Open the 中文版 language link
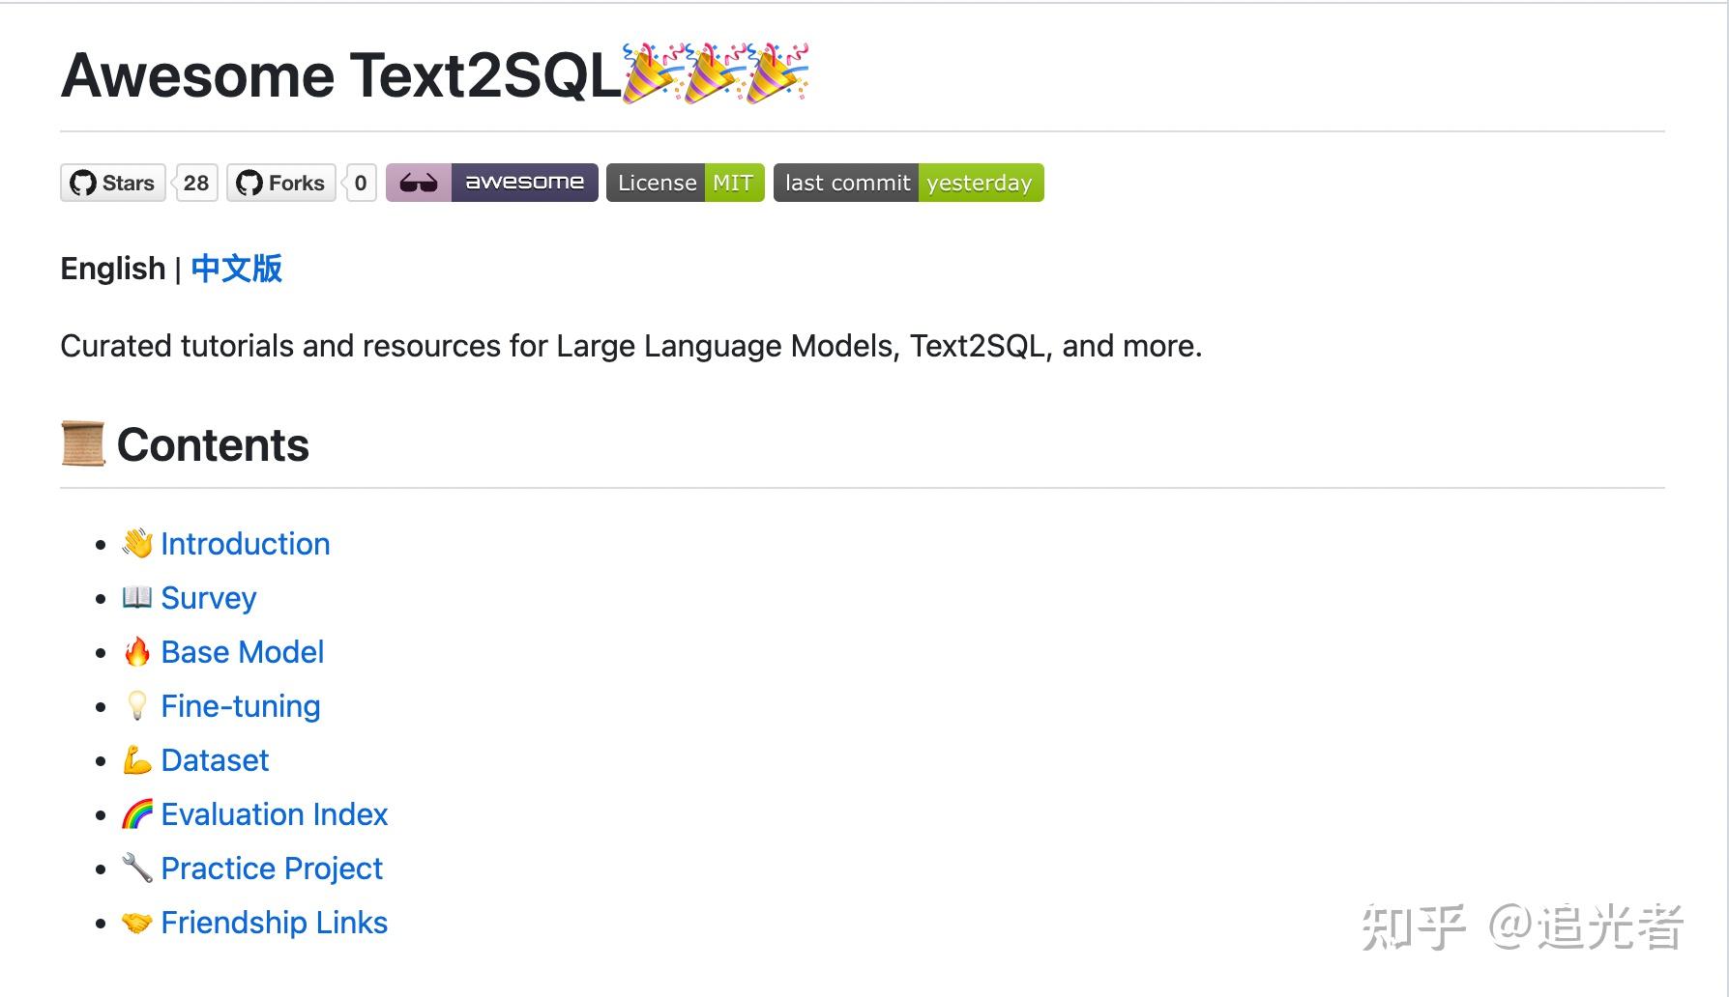Image resolution: width=1729 pixels, height=997 pixels. [x=236, y=269]
